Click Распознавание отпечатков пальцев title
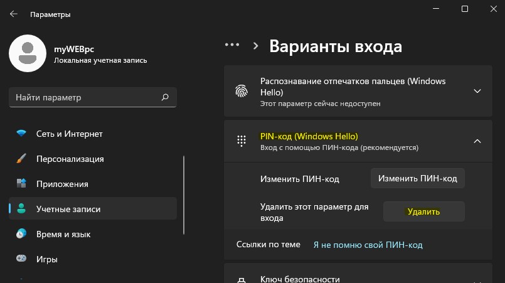 pos(353,87)
